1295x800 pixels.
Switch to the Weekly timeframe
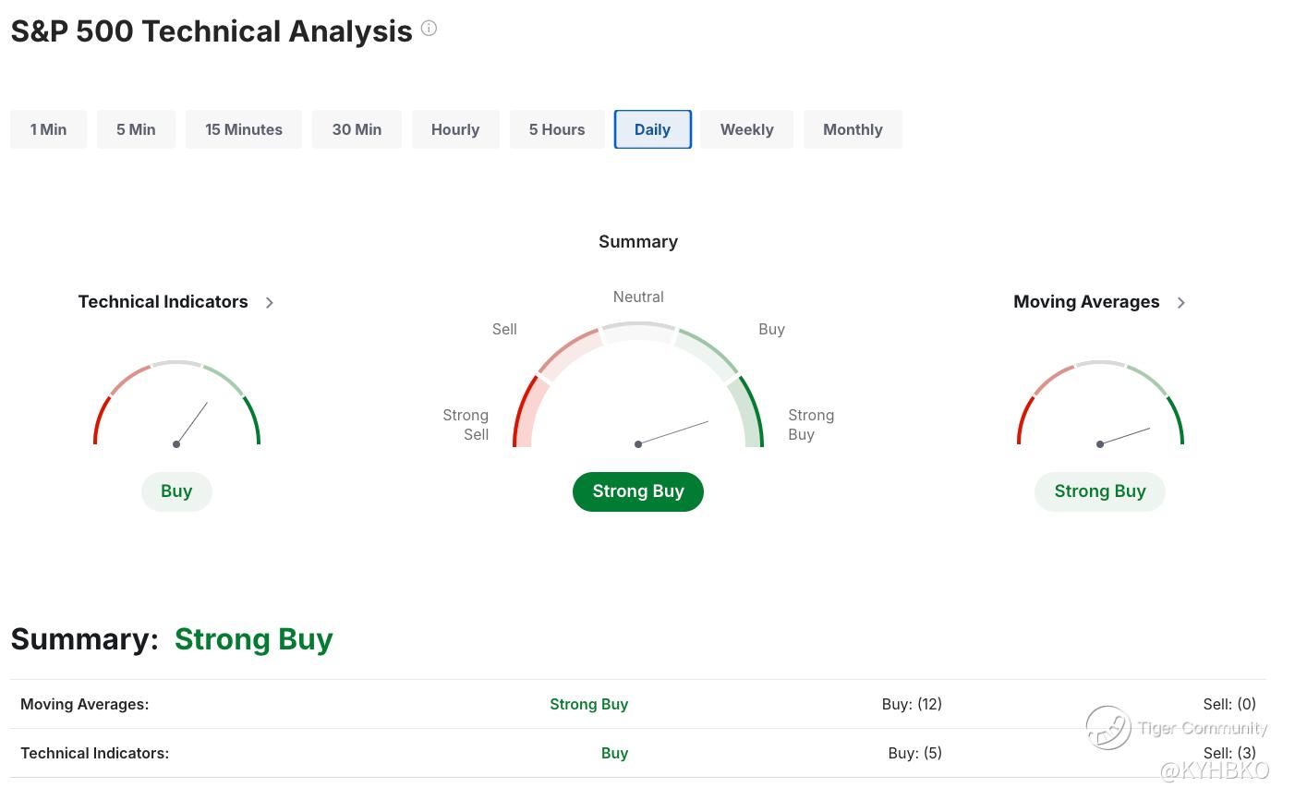[746, 129]
